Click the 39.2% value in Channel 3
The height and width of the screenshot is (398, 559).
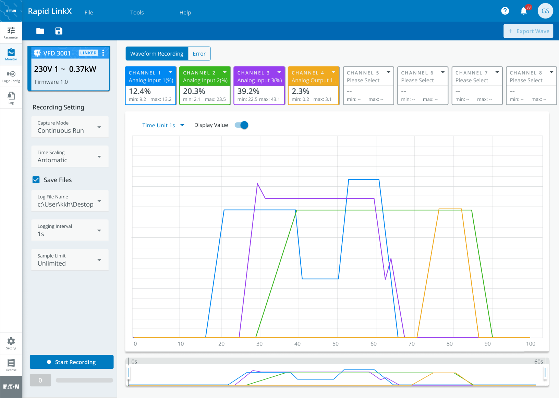pyautogui.click(x=248, y=91)
